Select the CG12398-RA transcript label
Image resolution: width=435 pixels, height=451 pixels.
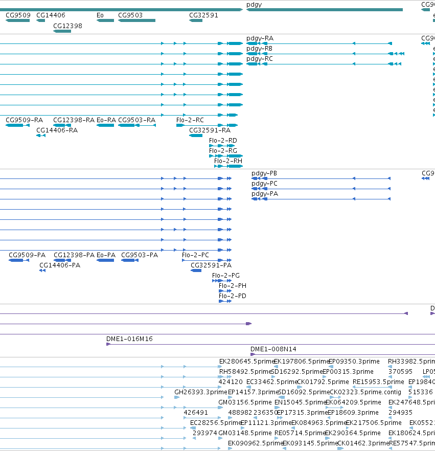(x=74, y=120)
